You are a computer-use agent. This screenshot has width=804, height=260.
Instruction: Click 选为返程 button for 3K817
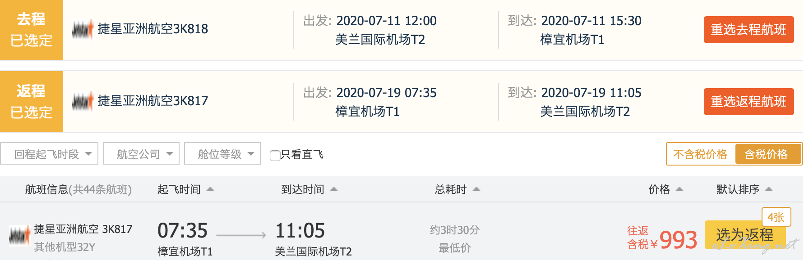coord(745,235)
